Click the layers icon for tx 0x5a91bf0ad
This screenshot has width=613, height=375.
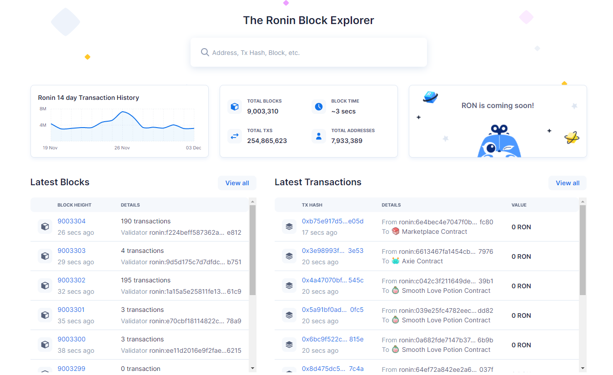pyautogui.click(x=289, y=315)
